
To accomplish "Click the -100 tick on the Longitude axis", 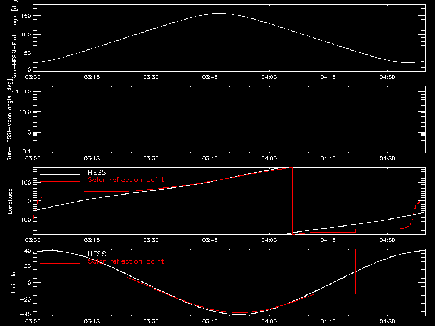I will click(x=23, y=220).
